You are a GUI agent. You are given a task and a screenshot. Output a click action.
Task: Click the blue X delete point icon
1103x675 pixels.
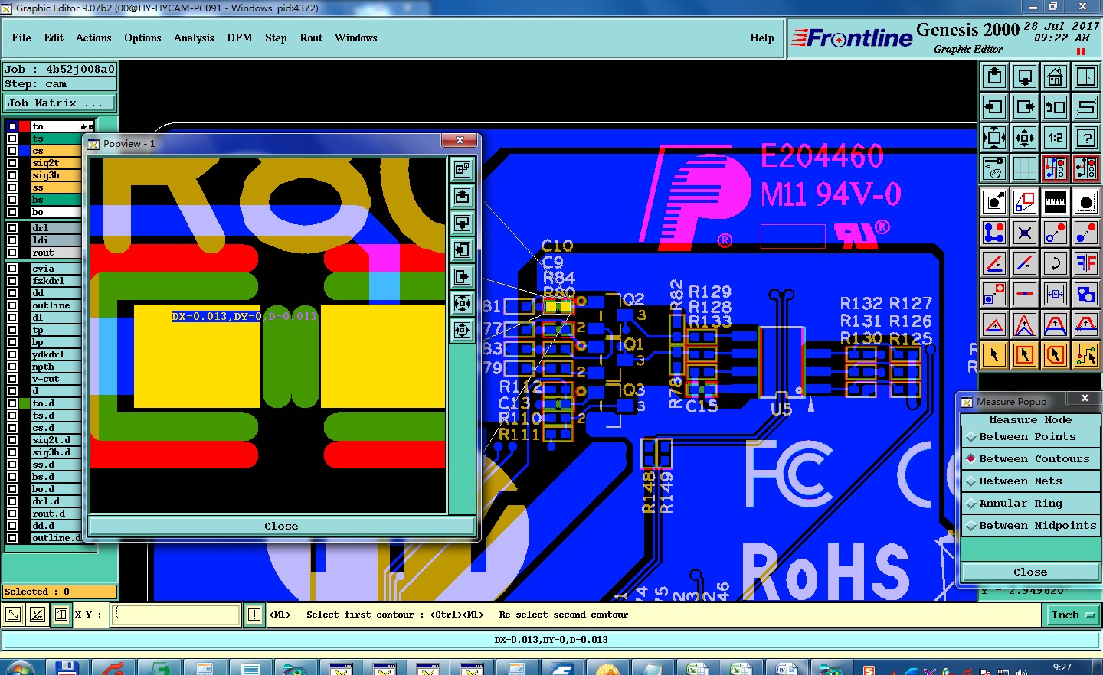(1025, 233)
